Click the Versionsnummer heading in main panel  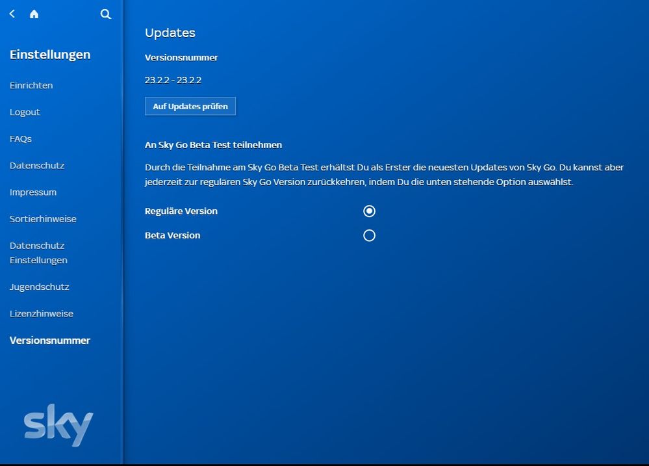[181, 58]
